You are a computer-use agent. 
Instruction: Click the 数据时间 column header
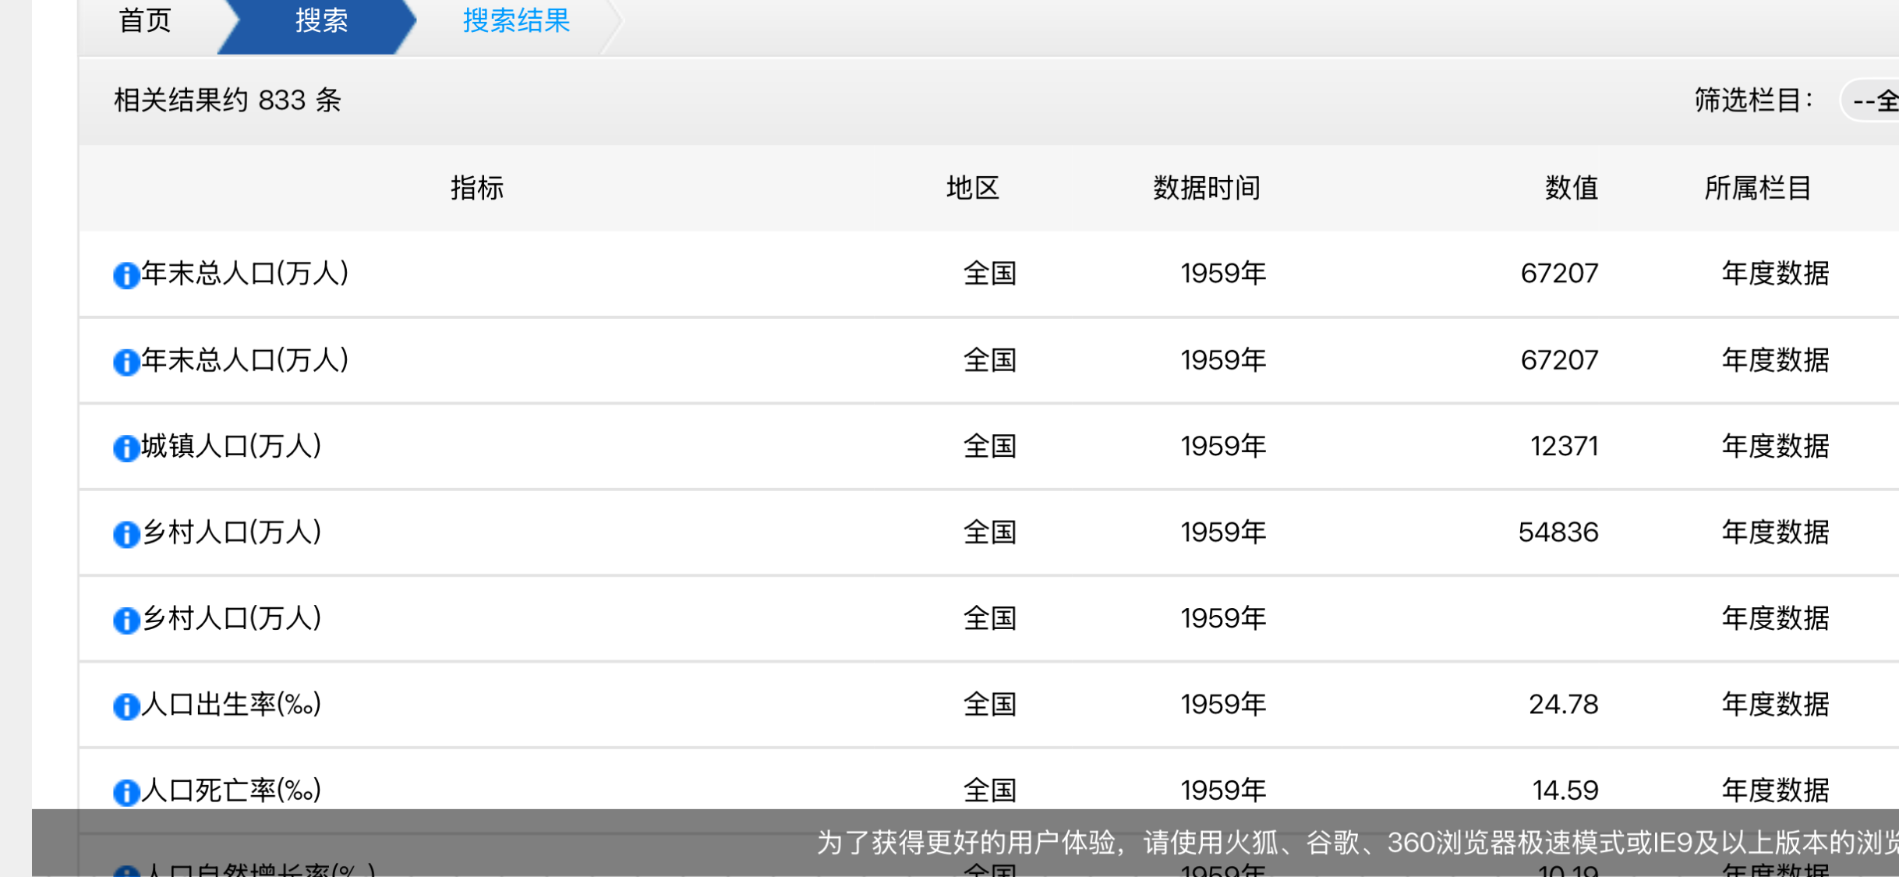tap(1206, 188)
